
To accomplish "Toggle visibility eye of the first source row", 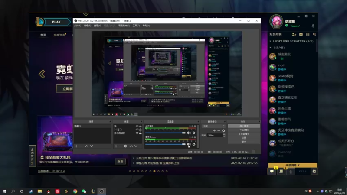I will [137, 126].
